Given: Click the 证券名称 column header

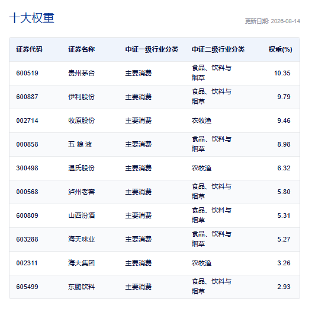Looking at the screenshot, I should [81, 49].
